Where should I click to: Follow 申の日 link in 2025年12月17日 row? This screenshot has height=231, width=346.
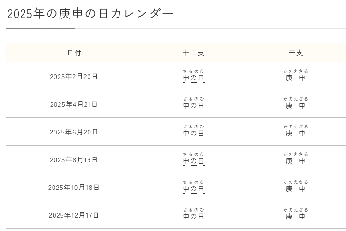click(x=193, y=217)
